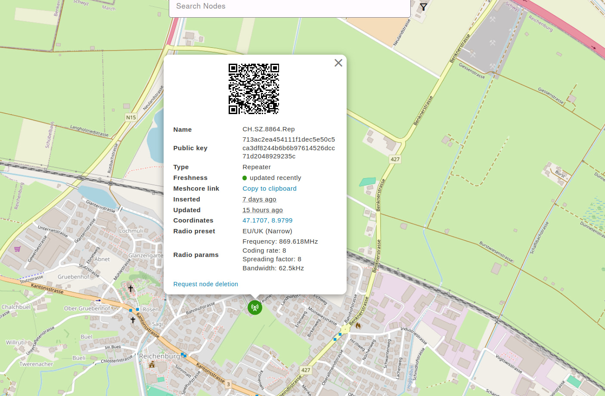
Task: Click Request node deletion
Action: tap(206, 284)
